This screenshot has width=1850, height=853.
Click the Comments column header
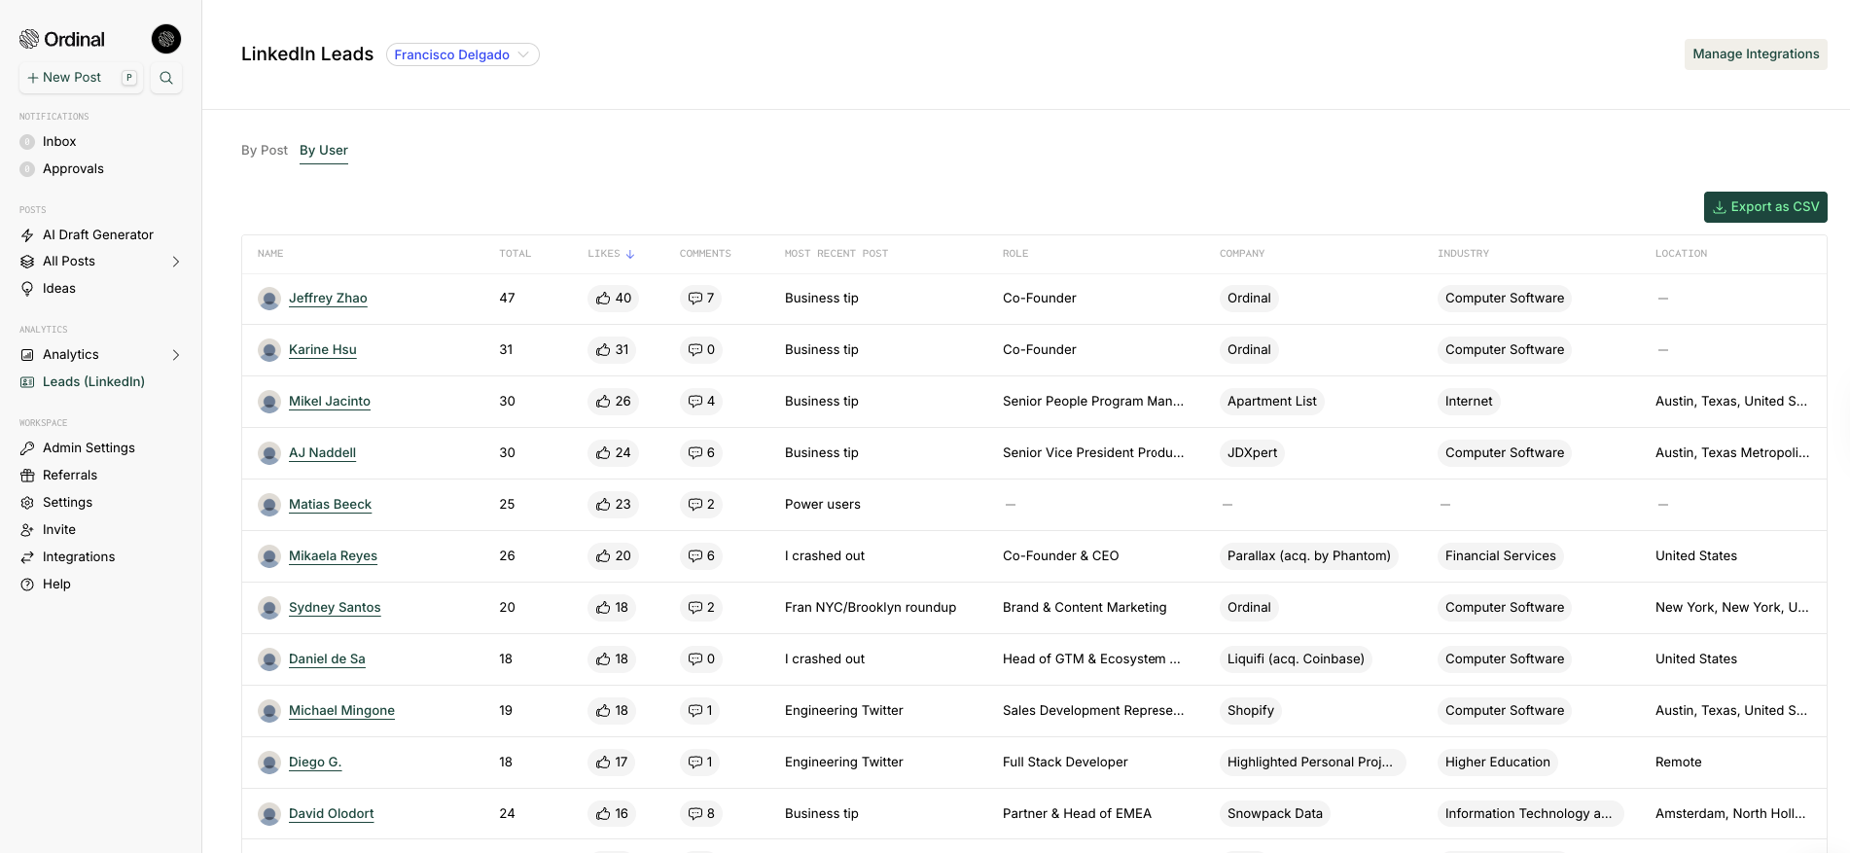[x=705, y=254]
